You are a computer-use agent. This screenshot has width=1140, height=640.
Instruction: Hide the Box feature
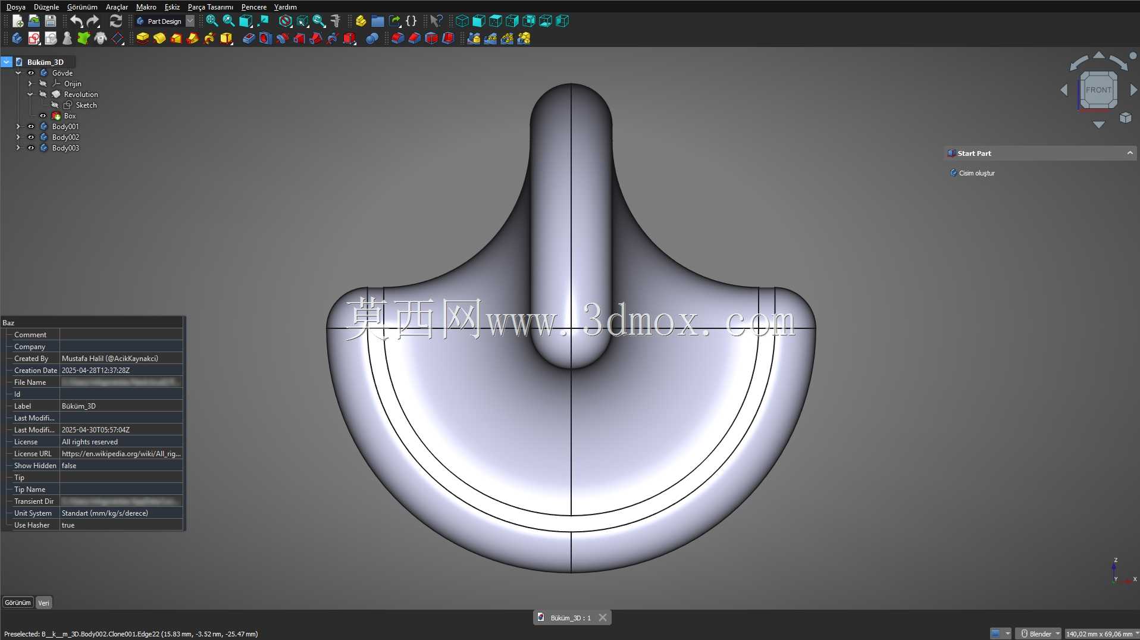43,116
